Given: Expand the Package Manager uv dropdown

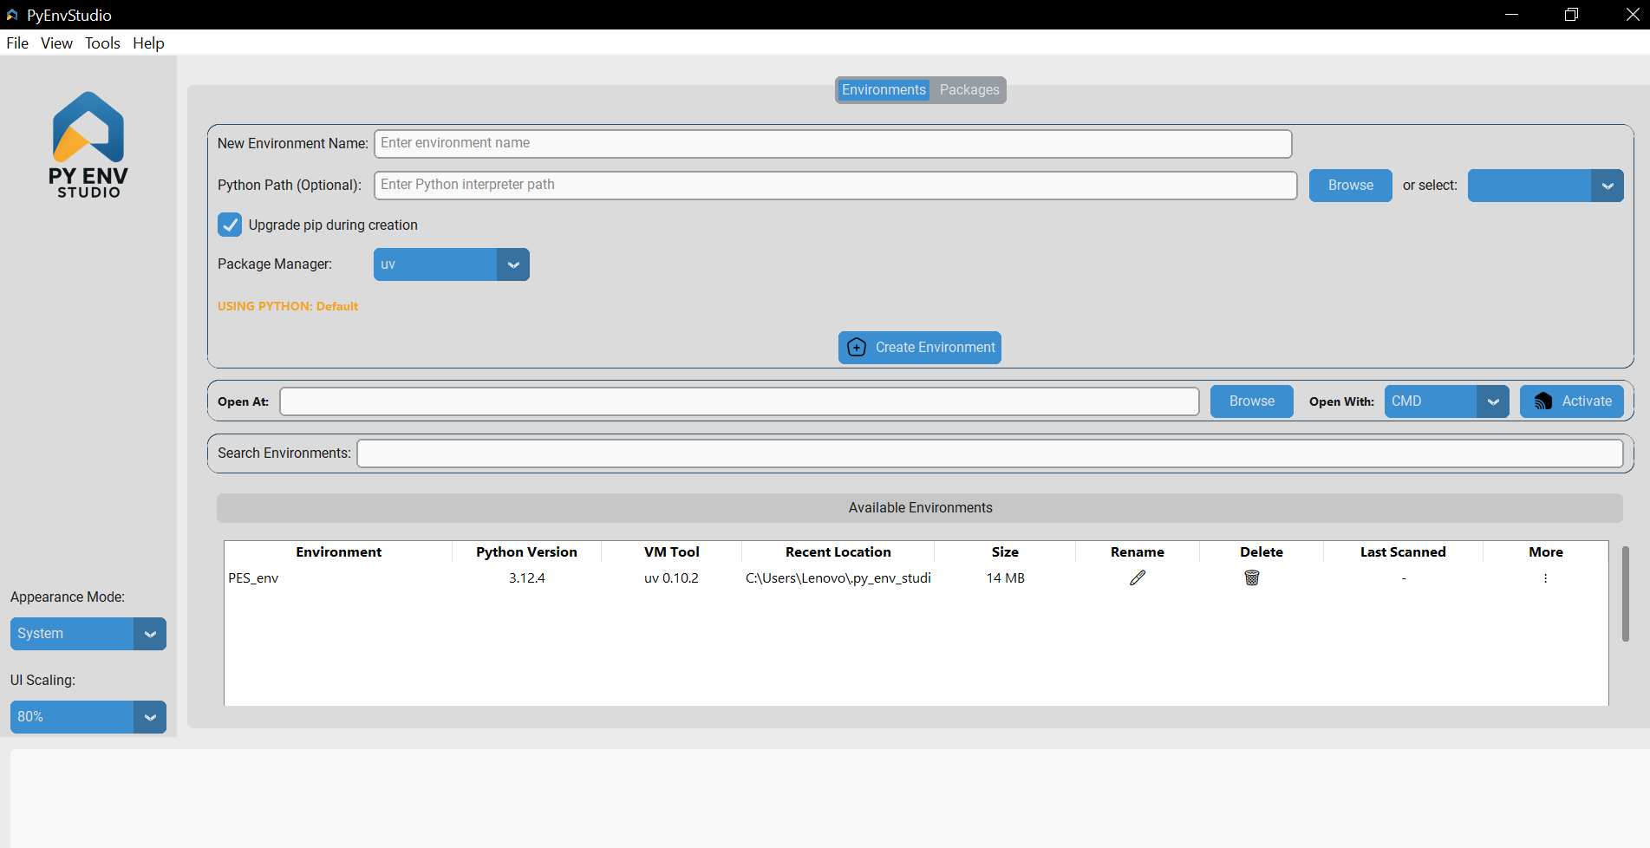Looking at the screenshot, I should click(x=512, y=264).
